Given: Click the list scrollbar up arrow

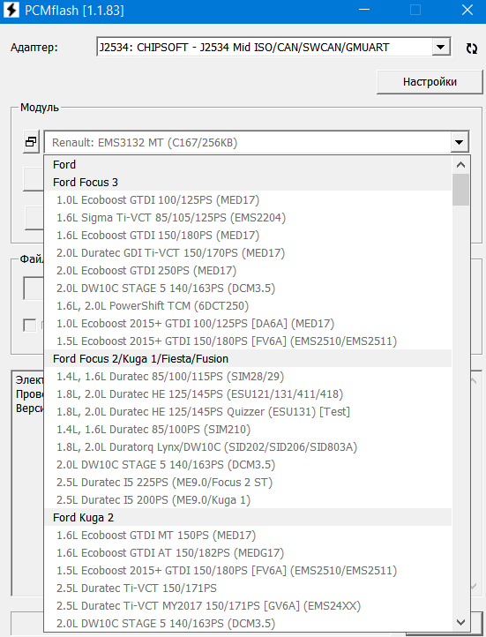Looking at the screenshot, I should tap(460, 165).
